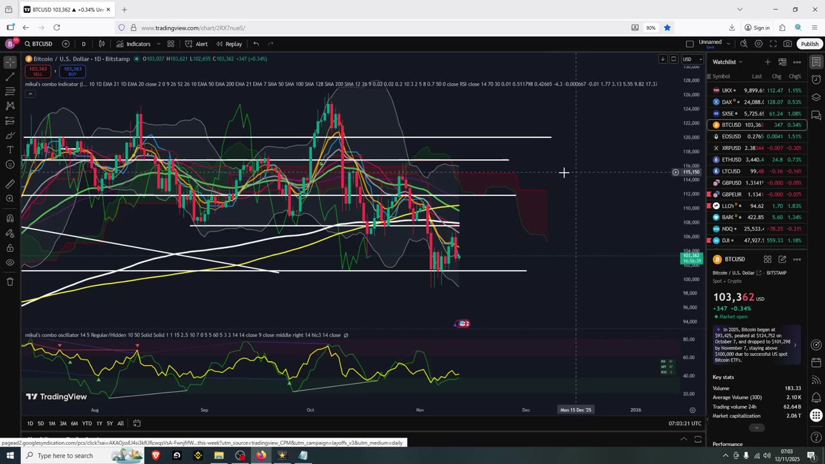Switch to the BTCUSD browser tab
The height and width of the screenshot is (464, 825).
[x=67, y=10]
